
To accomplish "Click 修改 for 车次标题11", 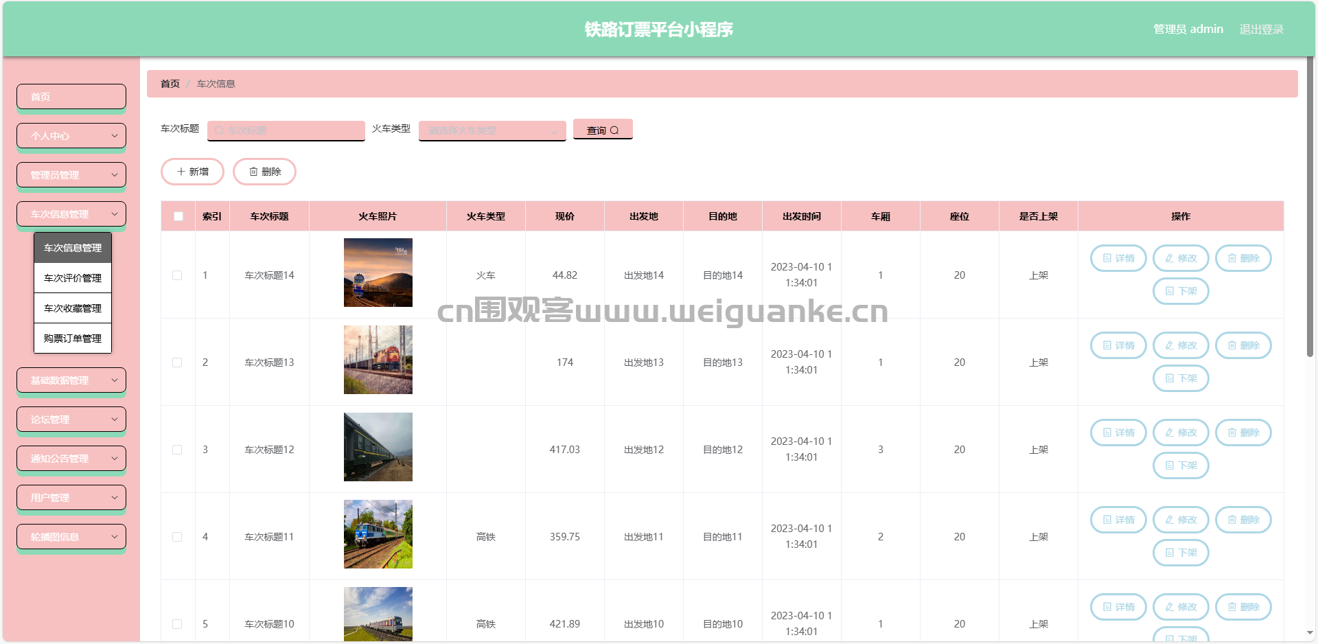I will (1181, 520).
